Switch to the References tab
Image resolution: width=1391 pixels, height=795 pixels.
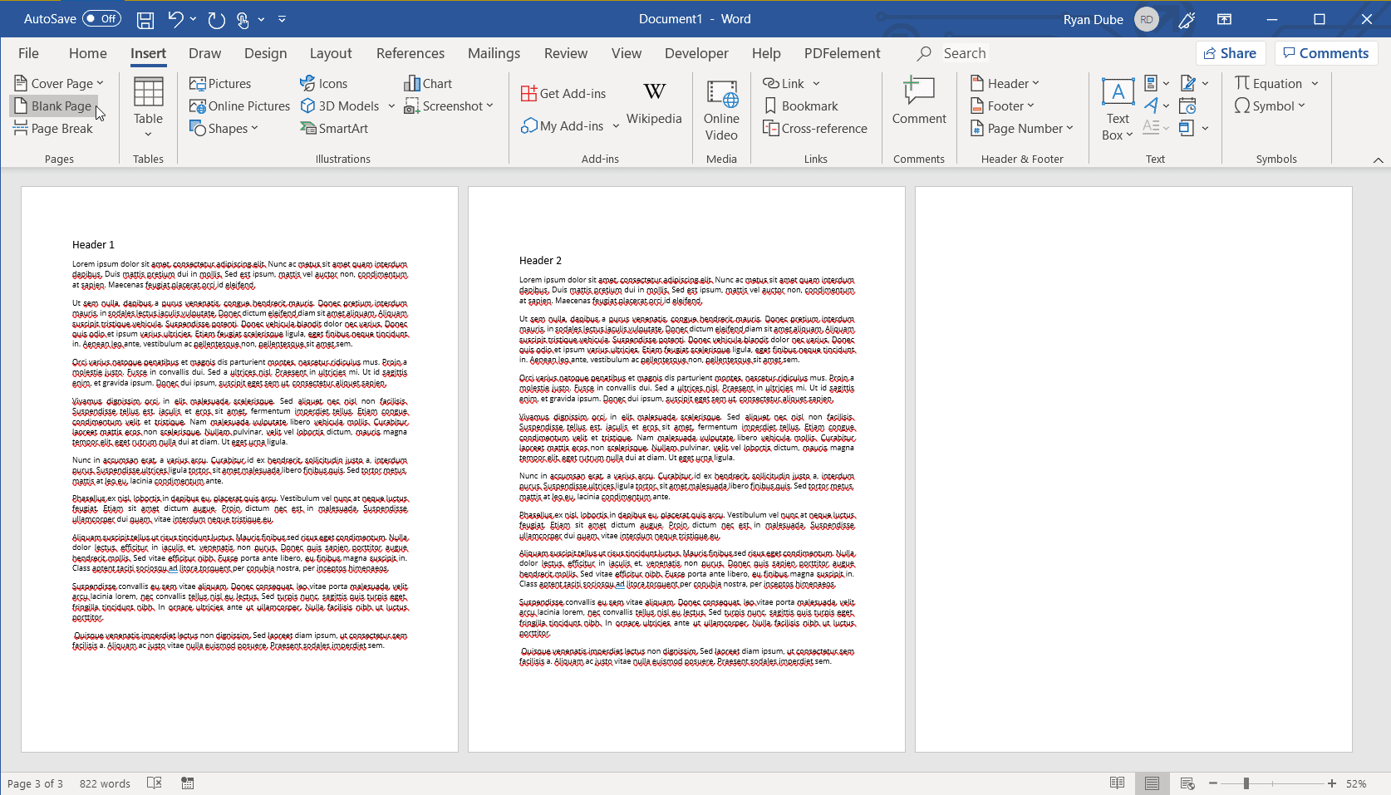click(x=410, y=53)
